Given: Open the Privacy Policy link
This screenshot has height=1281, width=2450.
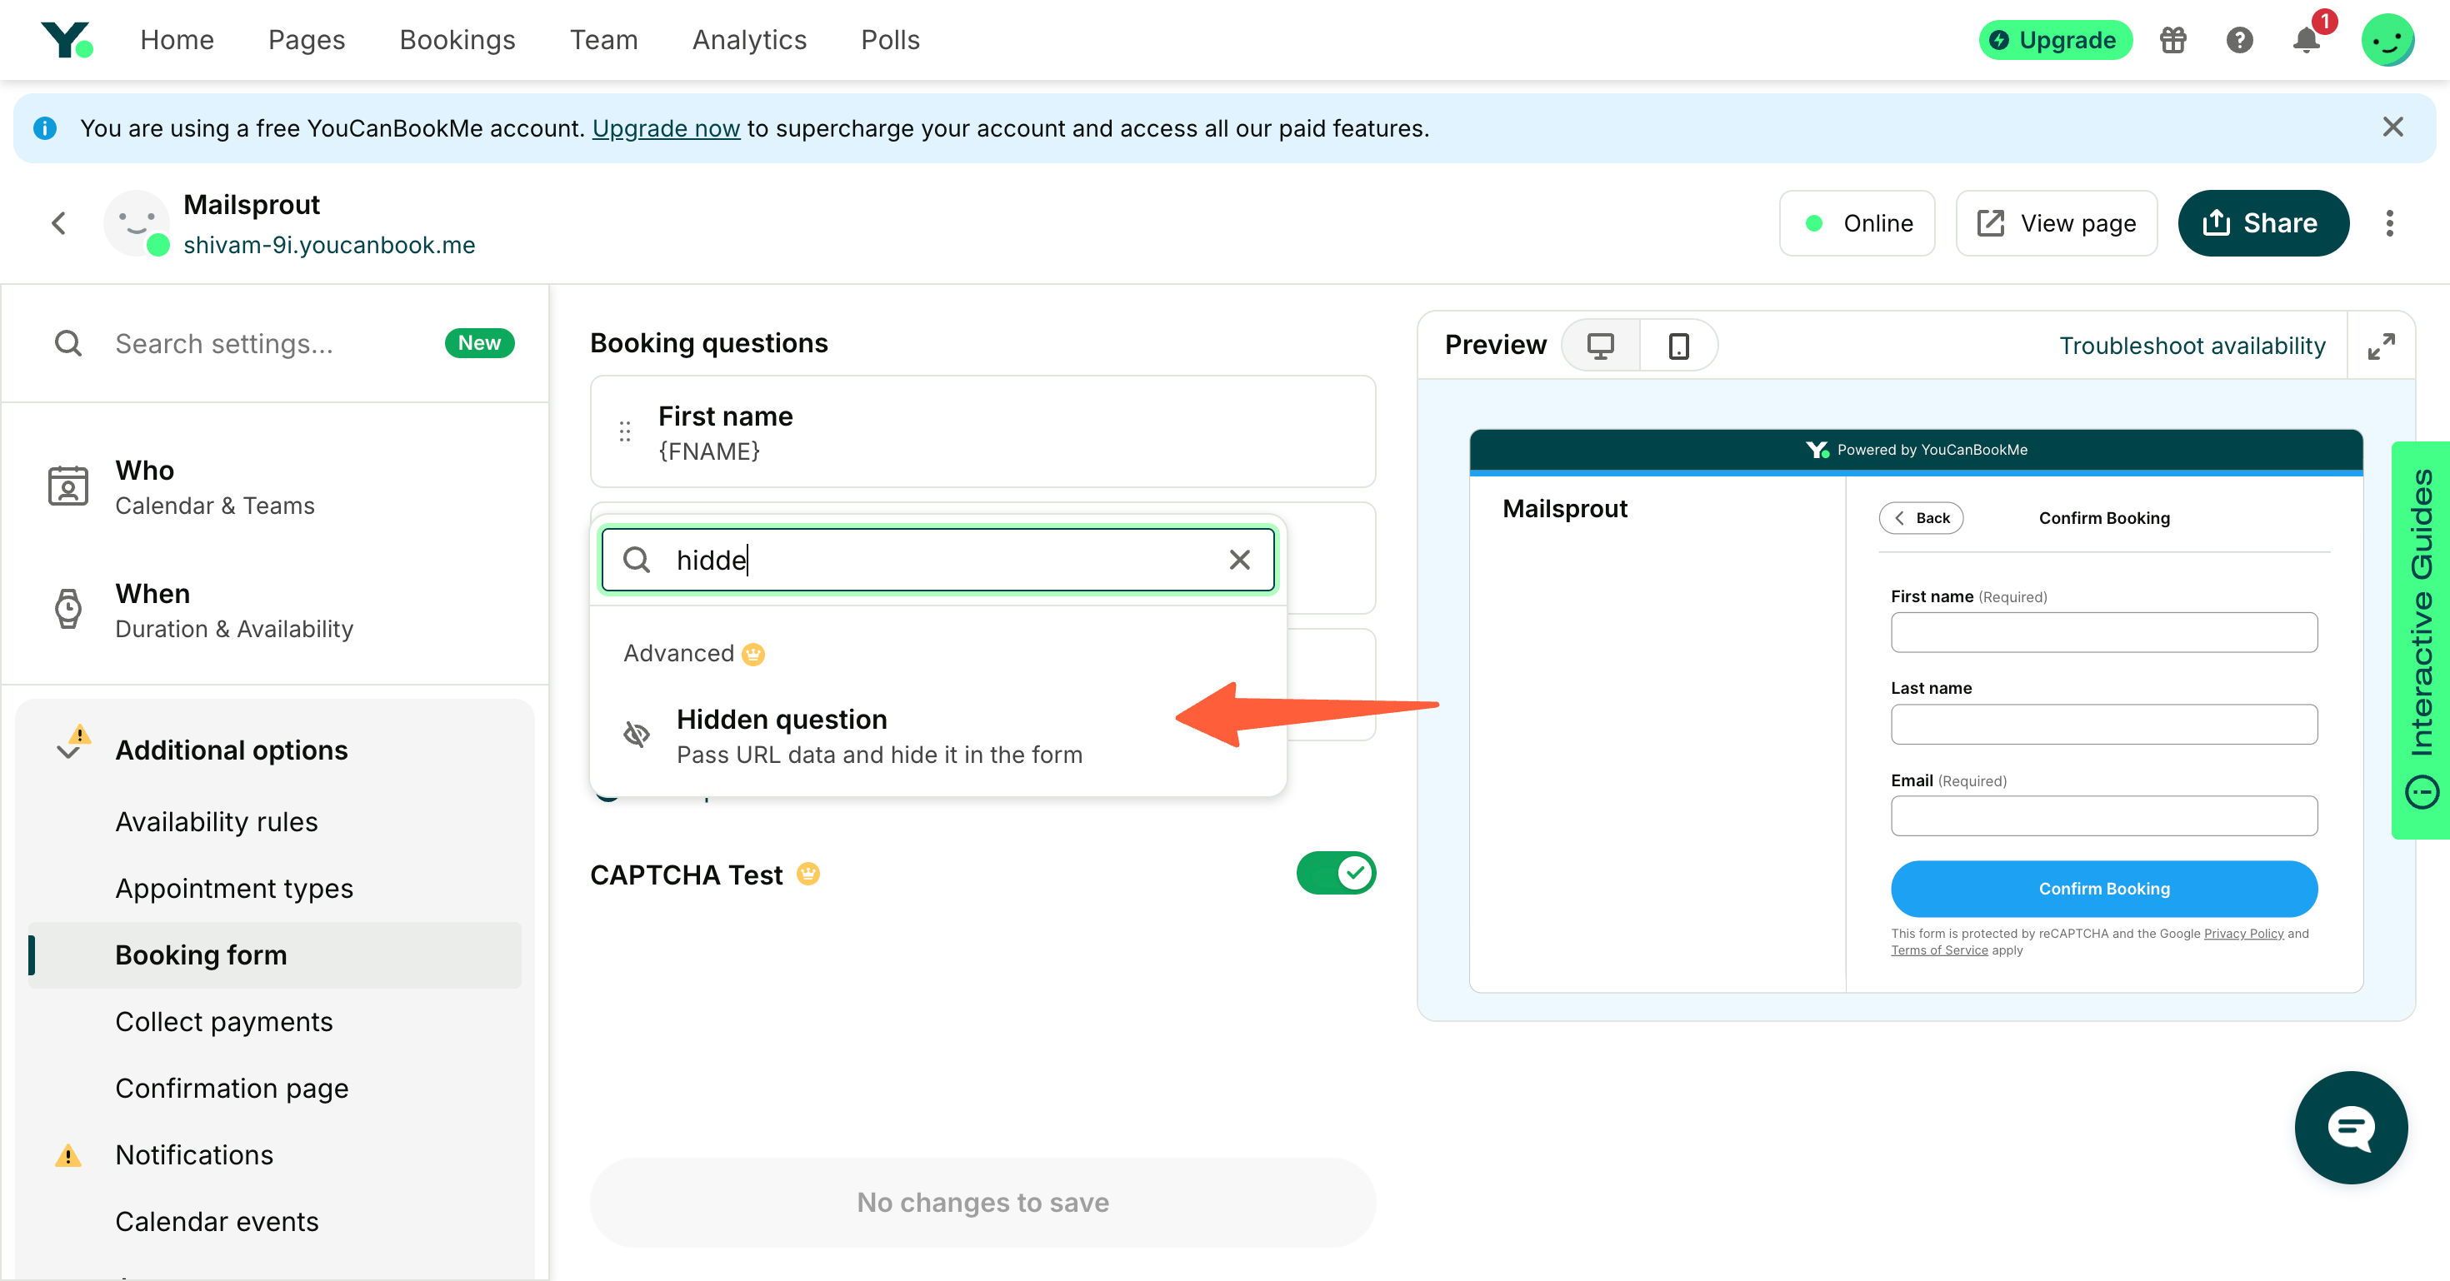Looking at the screenshot, I should (2243, 933).
